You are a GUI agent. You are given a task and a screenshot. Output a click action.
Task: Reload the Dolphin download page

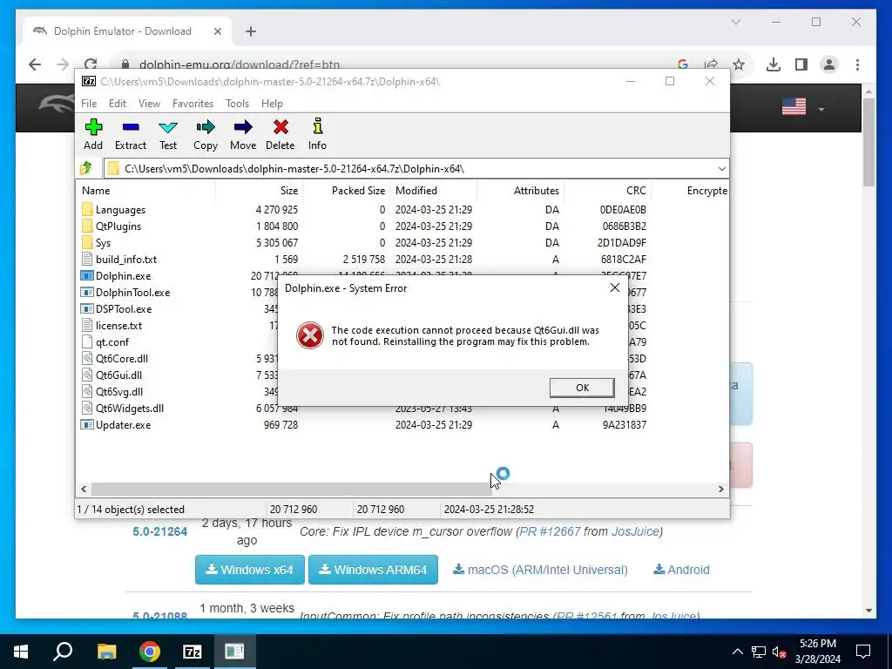(91, 64)
